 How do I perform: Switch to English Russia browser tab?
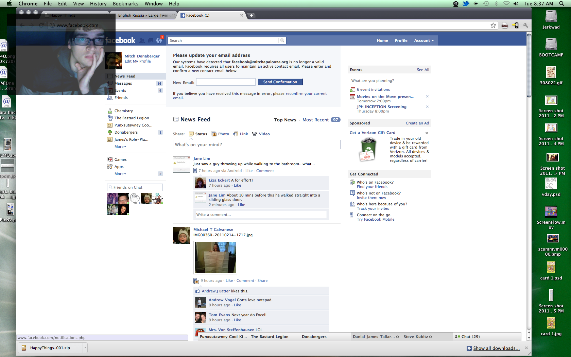[x=143, y=15]
